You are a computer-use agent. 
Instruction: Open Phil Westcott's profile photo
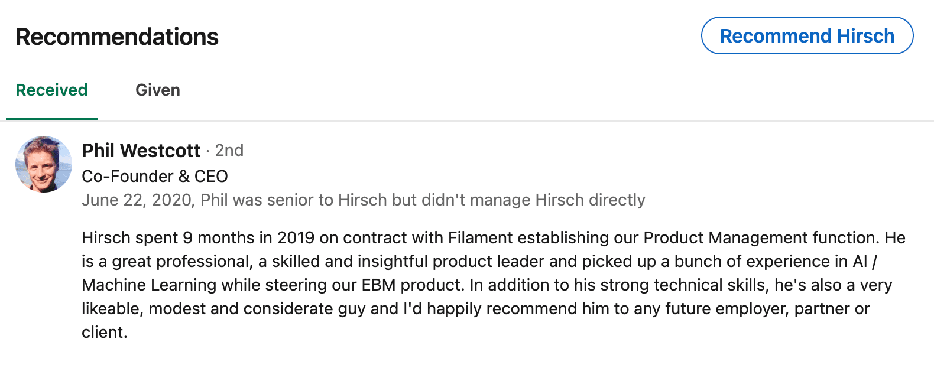[x=44, y=164]
